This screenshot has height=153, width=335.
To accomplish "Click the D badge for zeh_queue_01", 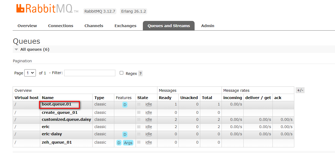I will click(x=119, y=143).
